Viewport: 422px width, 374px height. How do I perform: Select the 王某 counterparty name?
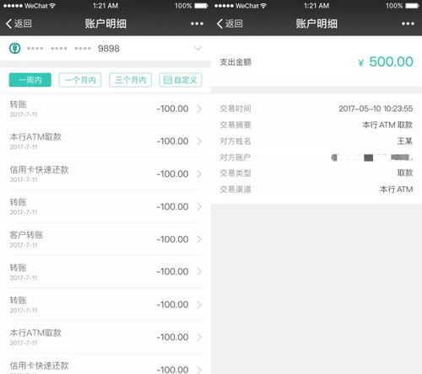coord(405,141)
